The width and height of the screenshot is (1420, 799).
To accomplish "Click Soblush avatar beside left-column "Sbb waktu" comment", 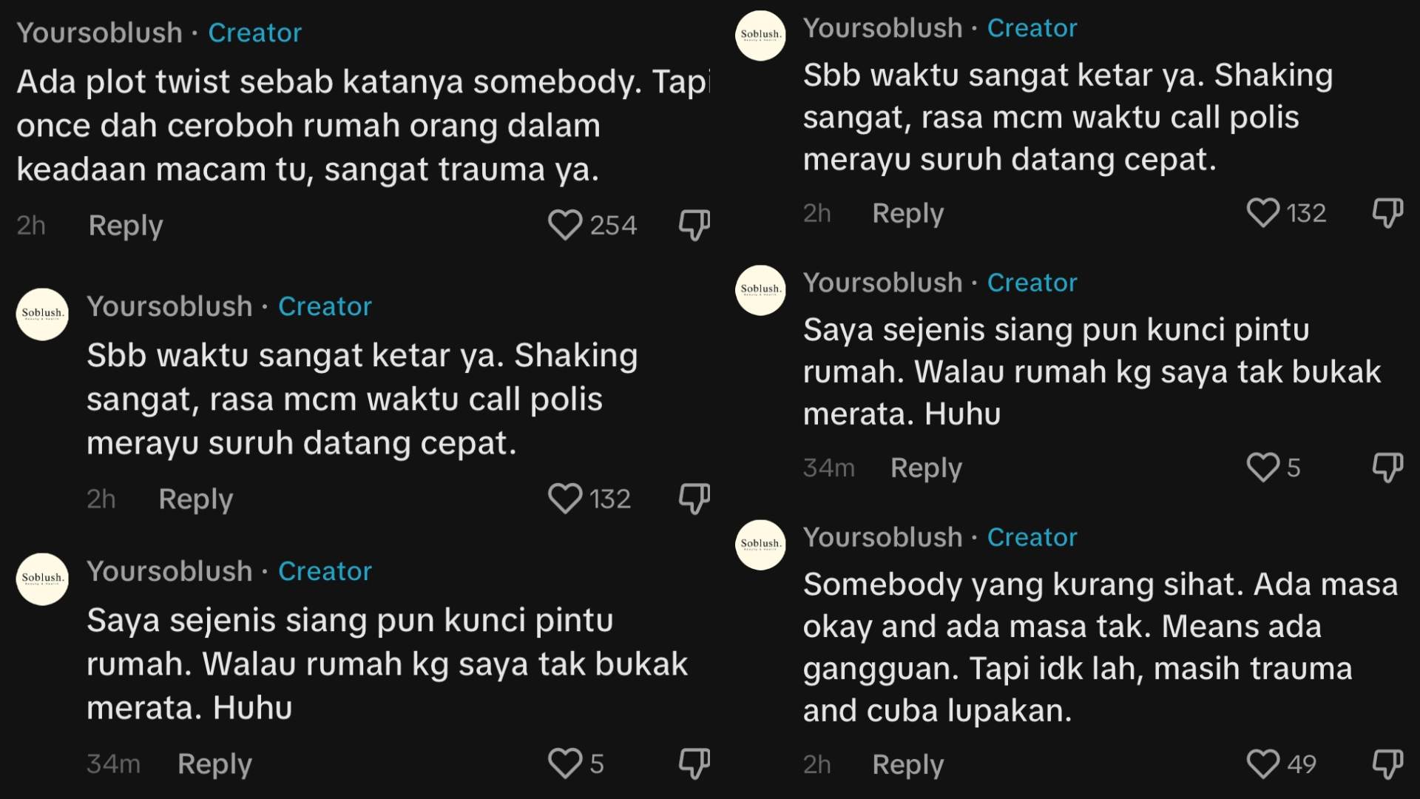I will (42, 314).
